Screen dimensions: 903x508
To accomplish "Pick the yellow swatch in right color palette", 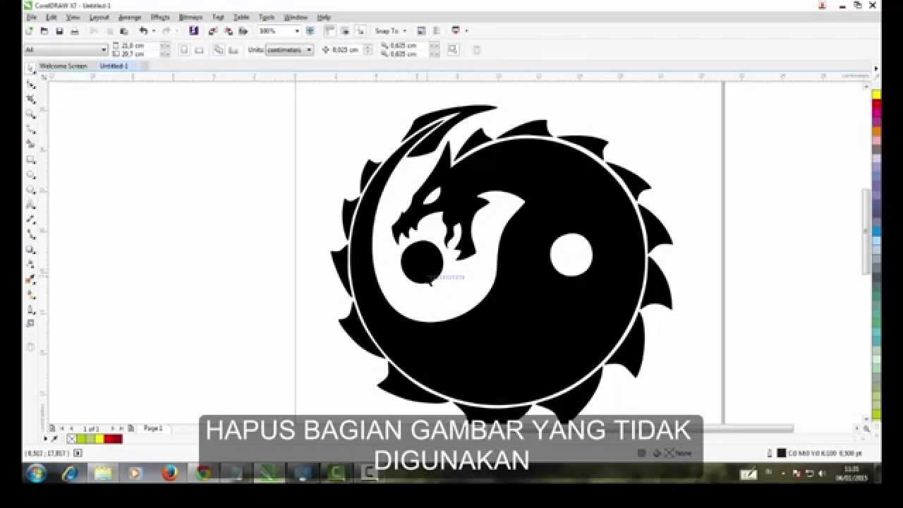I will pos(876,95).
